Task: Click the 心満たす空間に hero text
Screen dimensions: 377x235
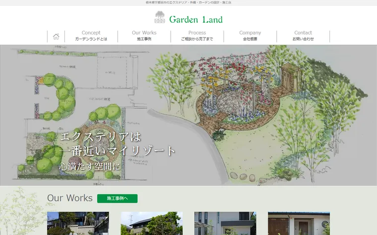Action: coord(89,166)
